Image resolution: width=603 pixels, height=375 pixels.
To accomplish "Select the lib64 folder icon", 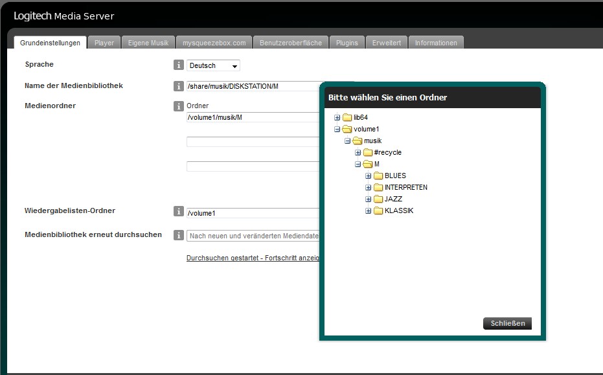I will pyautogui.click(x=347, y=117).
